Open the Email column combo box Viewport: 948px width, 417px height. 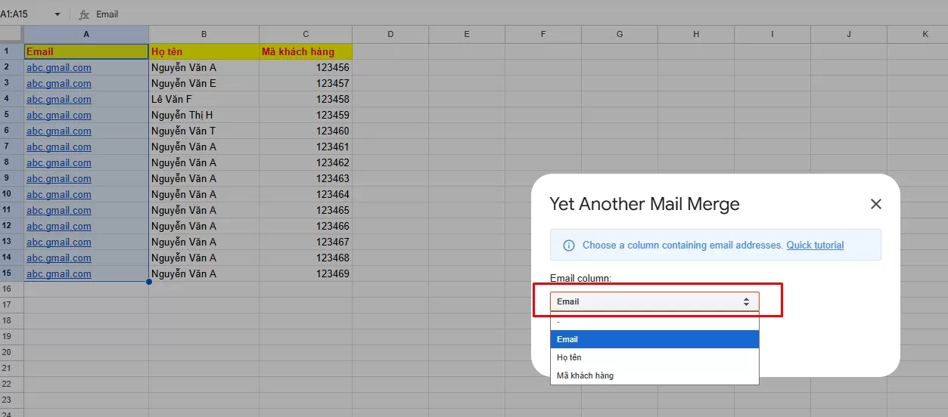coord(654,301)
